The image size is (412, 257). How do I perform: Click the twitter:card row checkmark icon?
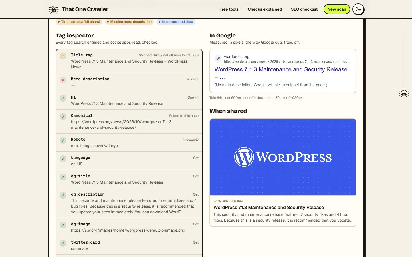point(63,243)
